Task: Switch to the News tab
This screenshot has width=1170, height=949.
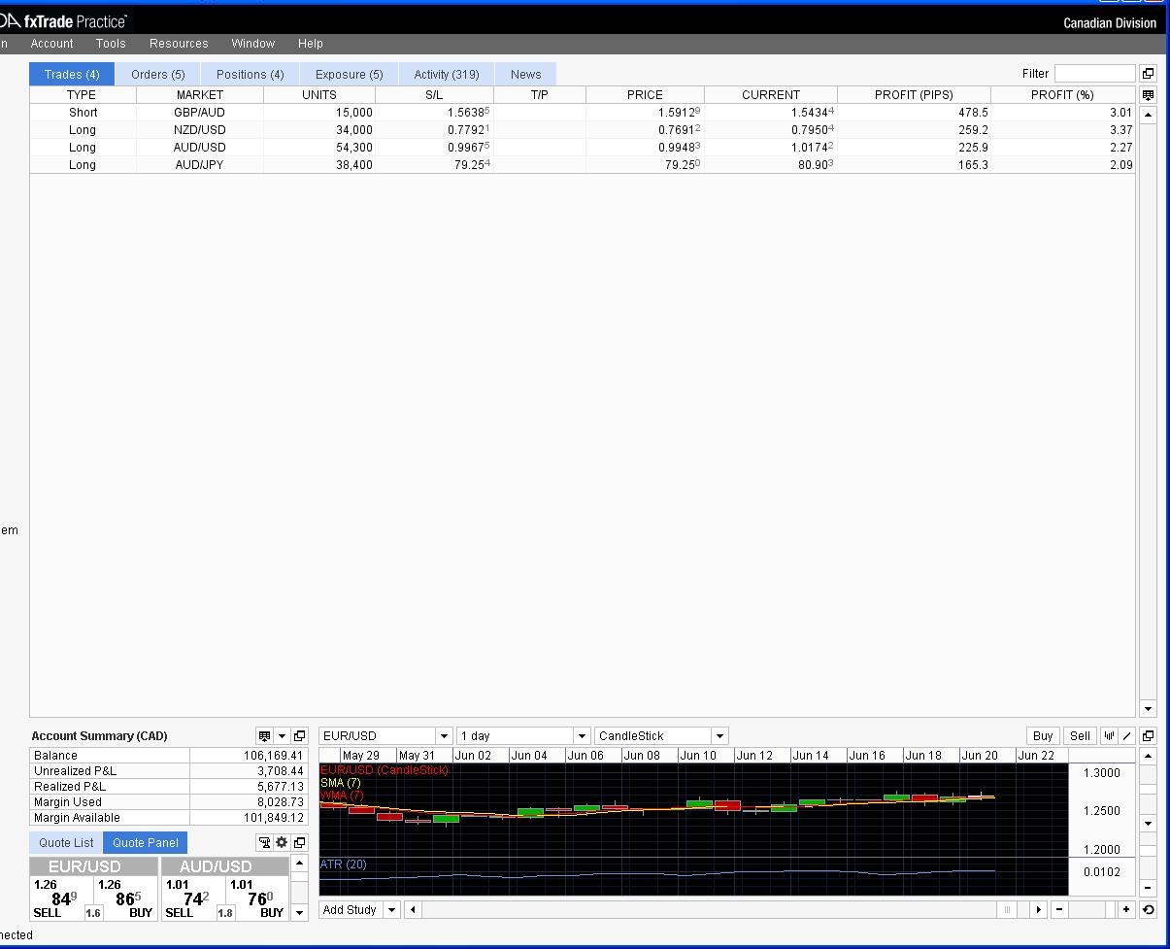Action: (526, 75)
